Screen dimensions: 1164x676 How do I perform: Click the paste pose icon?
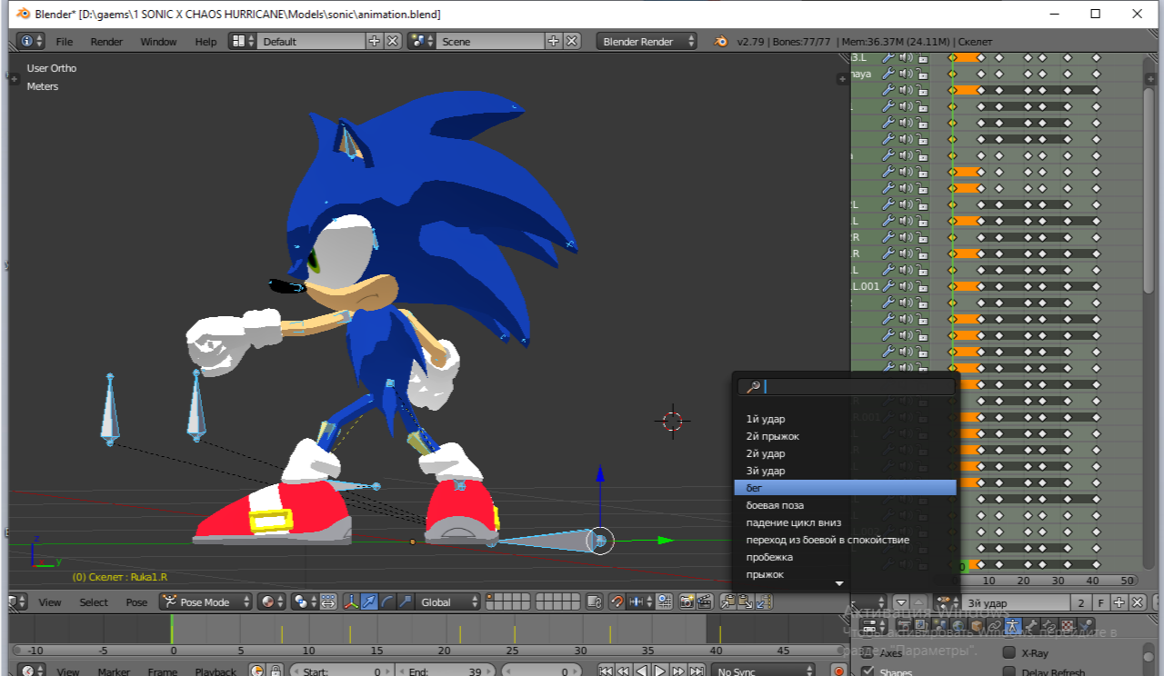point(746,601)
